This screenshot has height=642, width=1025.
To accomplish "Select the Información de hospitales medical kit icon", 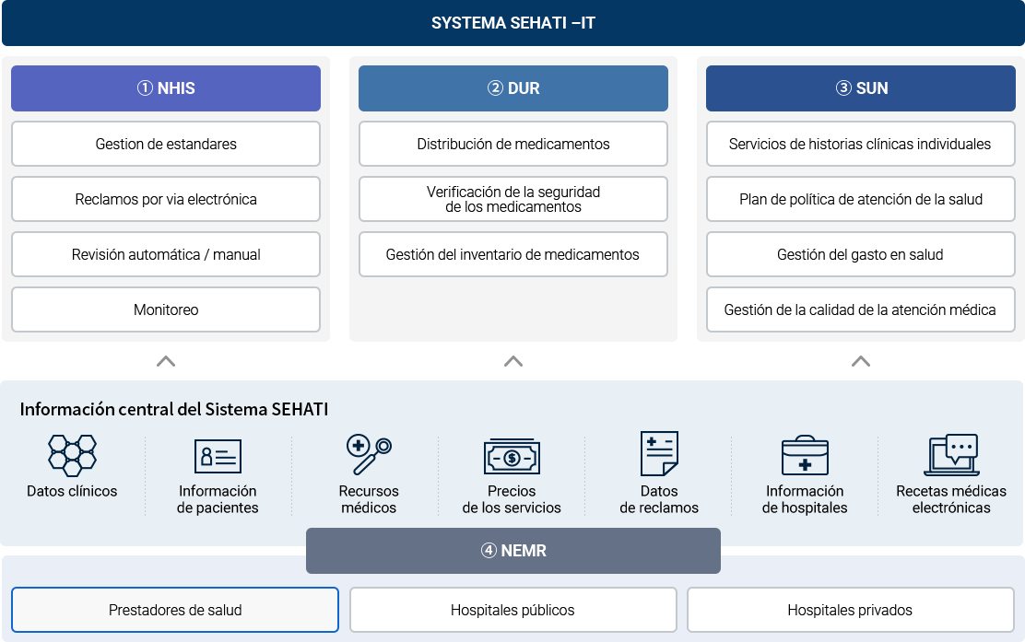I will click(x=805, y=456).
